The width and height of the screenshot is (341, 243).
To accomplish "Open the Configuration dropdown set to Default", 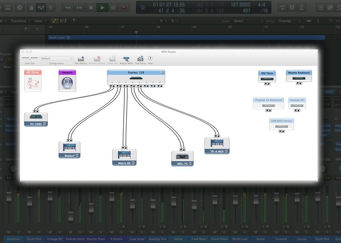I will click(x=56, y=58).
